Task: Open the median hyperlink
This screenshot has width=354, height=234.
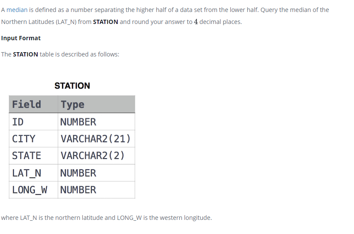Action: coord(17,10)
